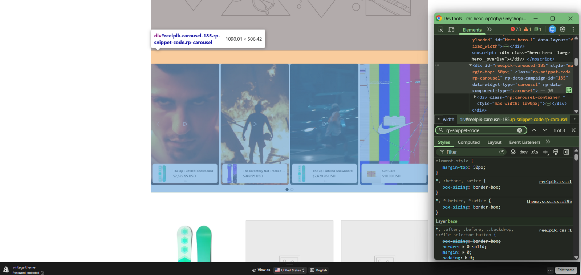Toggle the rendering emulations paintbrush icon
581x275 pixels.
pos(556,152)
